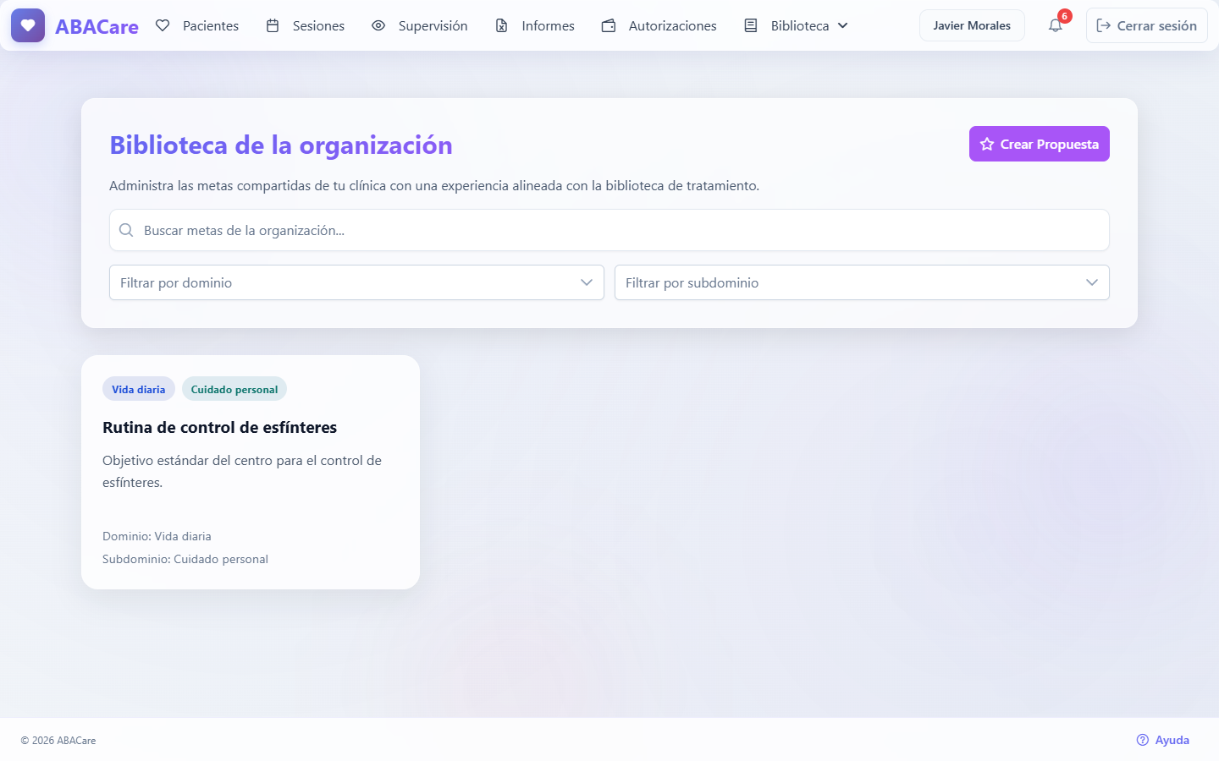Open the Informes page

tap(535, 25)
